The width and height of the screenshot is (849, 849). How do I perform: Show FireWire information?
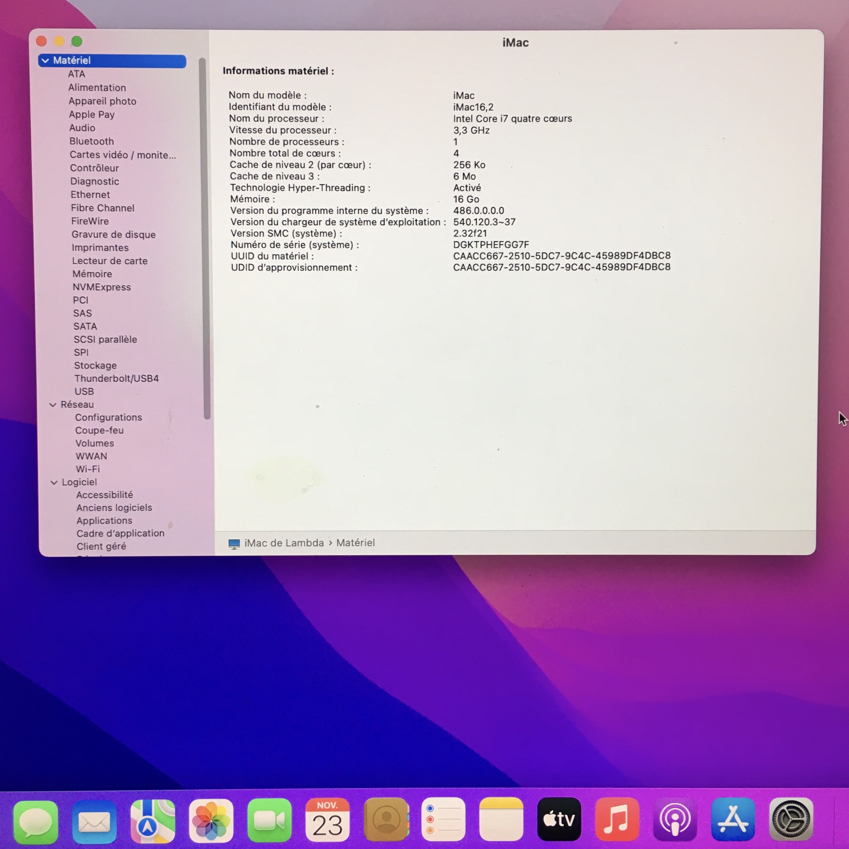pyautogui.click(x=90, y=221)
